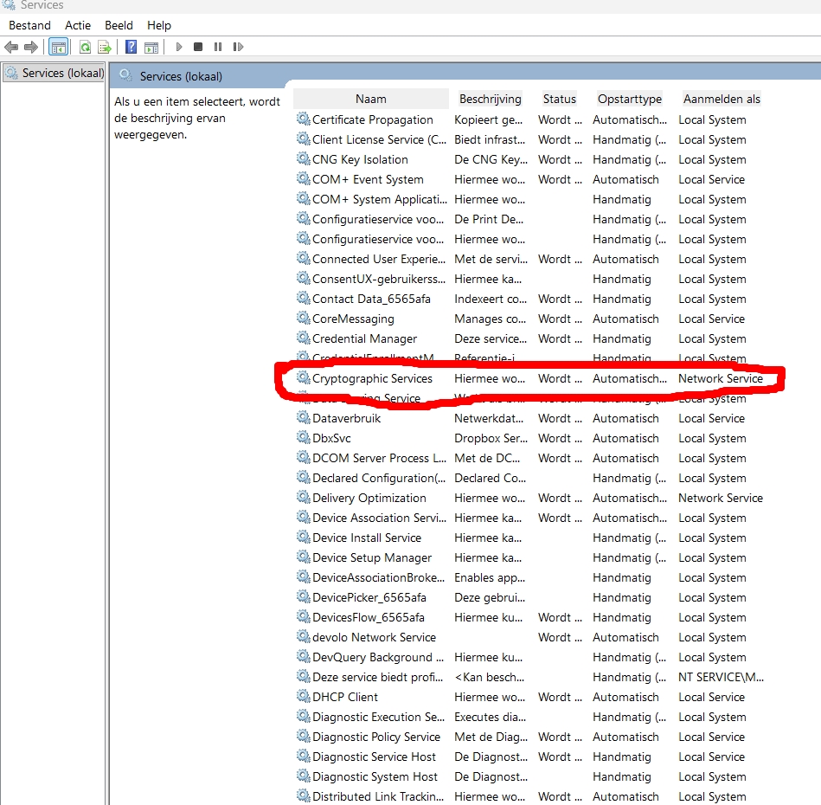Sort by the Naam column header
The width and height of the screenshot is (821, 805).
pyautogui.click(x=370, y=99)
